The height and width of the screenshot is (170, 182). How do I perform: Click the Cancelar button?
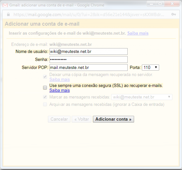point(59,119)
